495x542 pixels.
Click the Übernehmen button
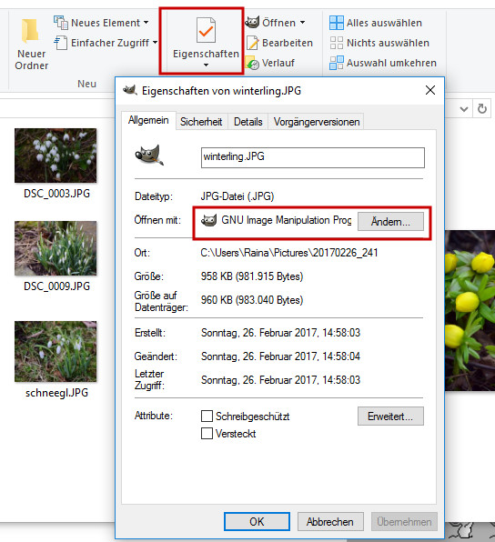click(404, 522)
